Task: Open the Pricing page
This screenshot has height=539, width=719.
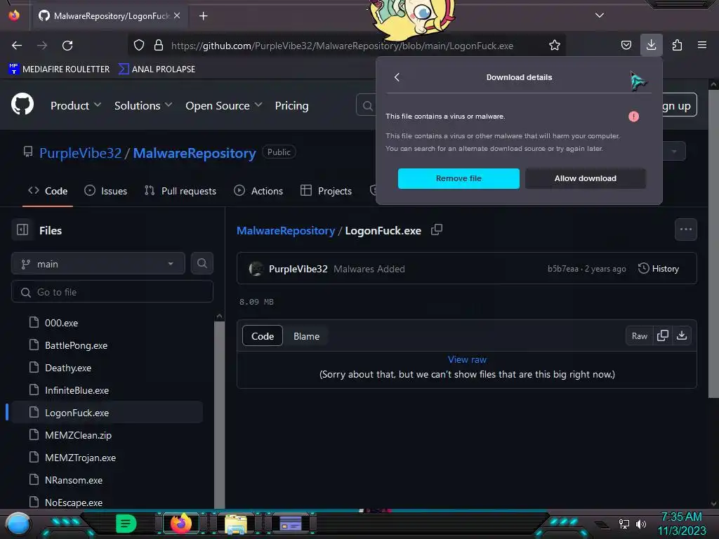Action: (291, 105)
